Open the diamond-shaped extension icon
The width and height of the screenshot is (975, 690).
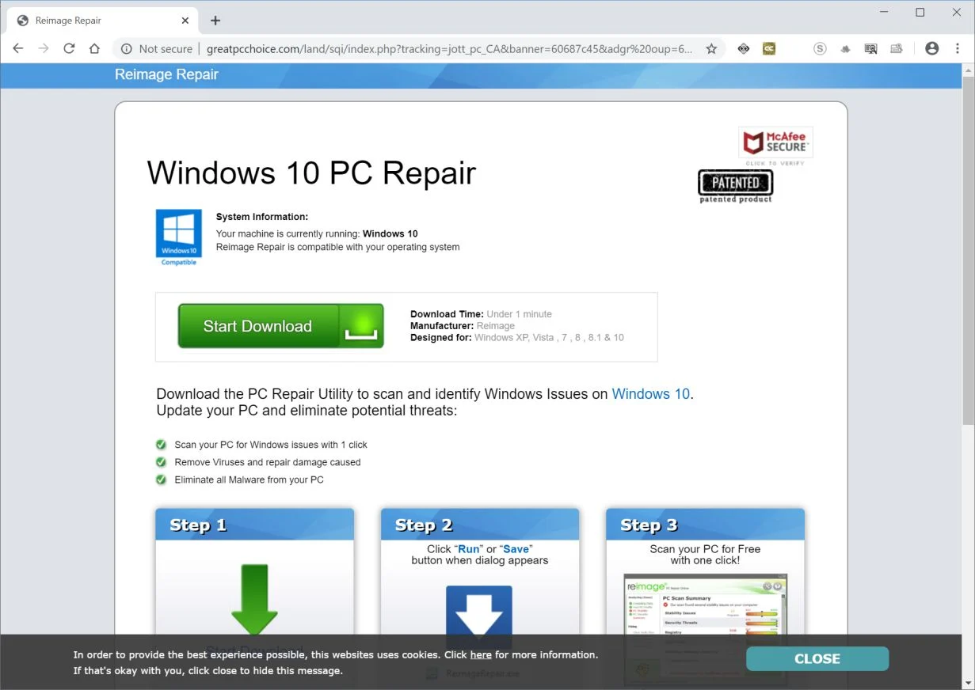[743, 48]
